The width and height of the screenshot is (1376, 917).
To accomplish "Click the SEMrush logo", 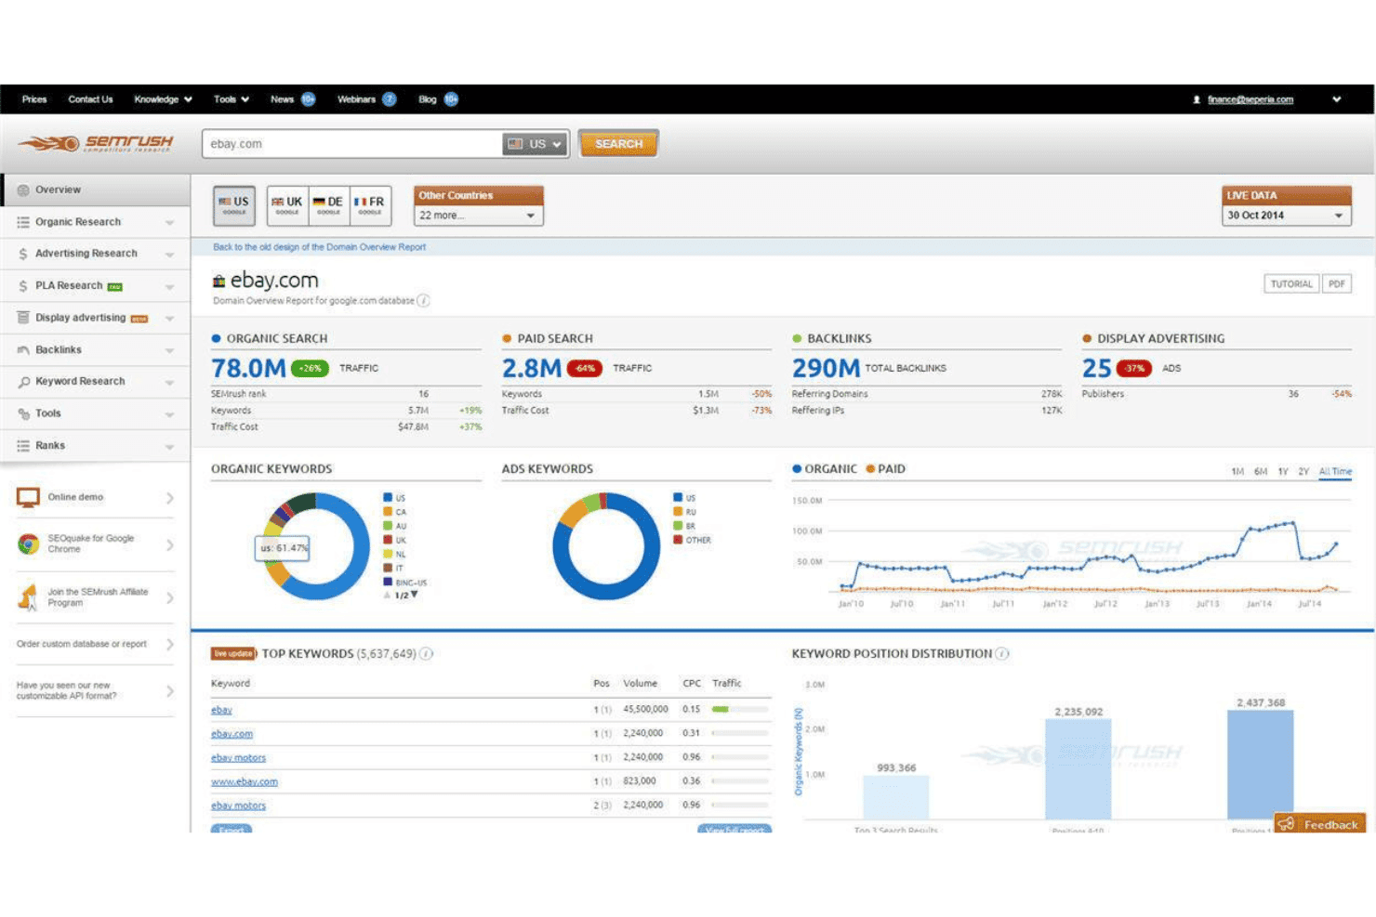I will point(96,143).
